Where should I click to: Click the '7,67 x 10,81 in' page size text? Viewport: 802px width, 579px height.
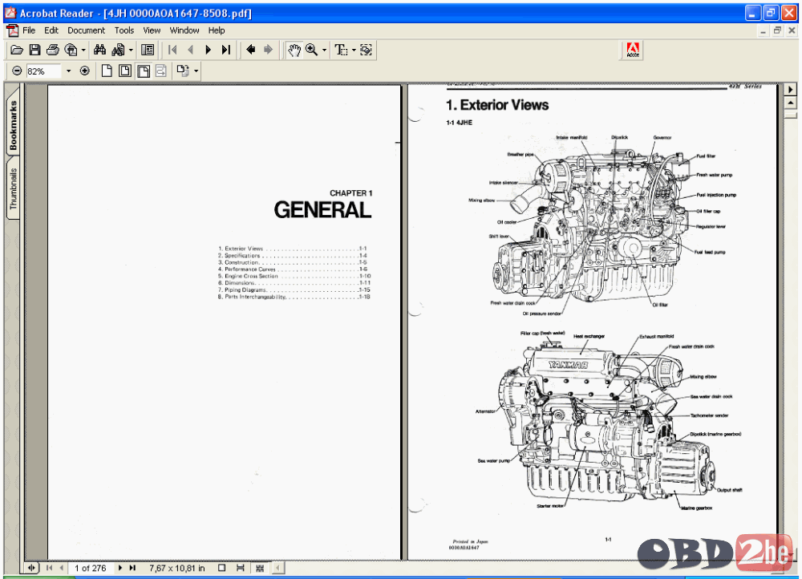[177, 568]
